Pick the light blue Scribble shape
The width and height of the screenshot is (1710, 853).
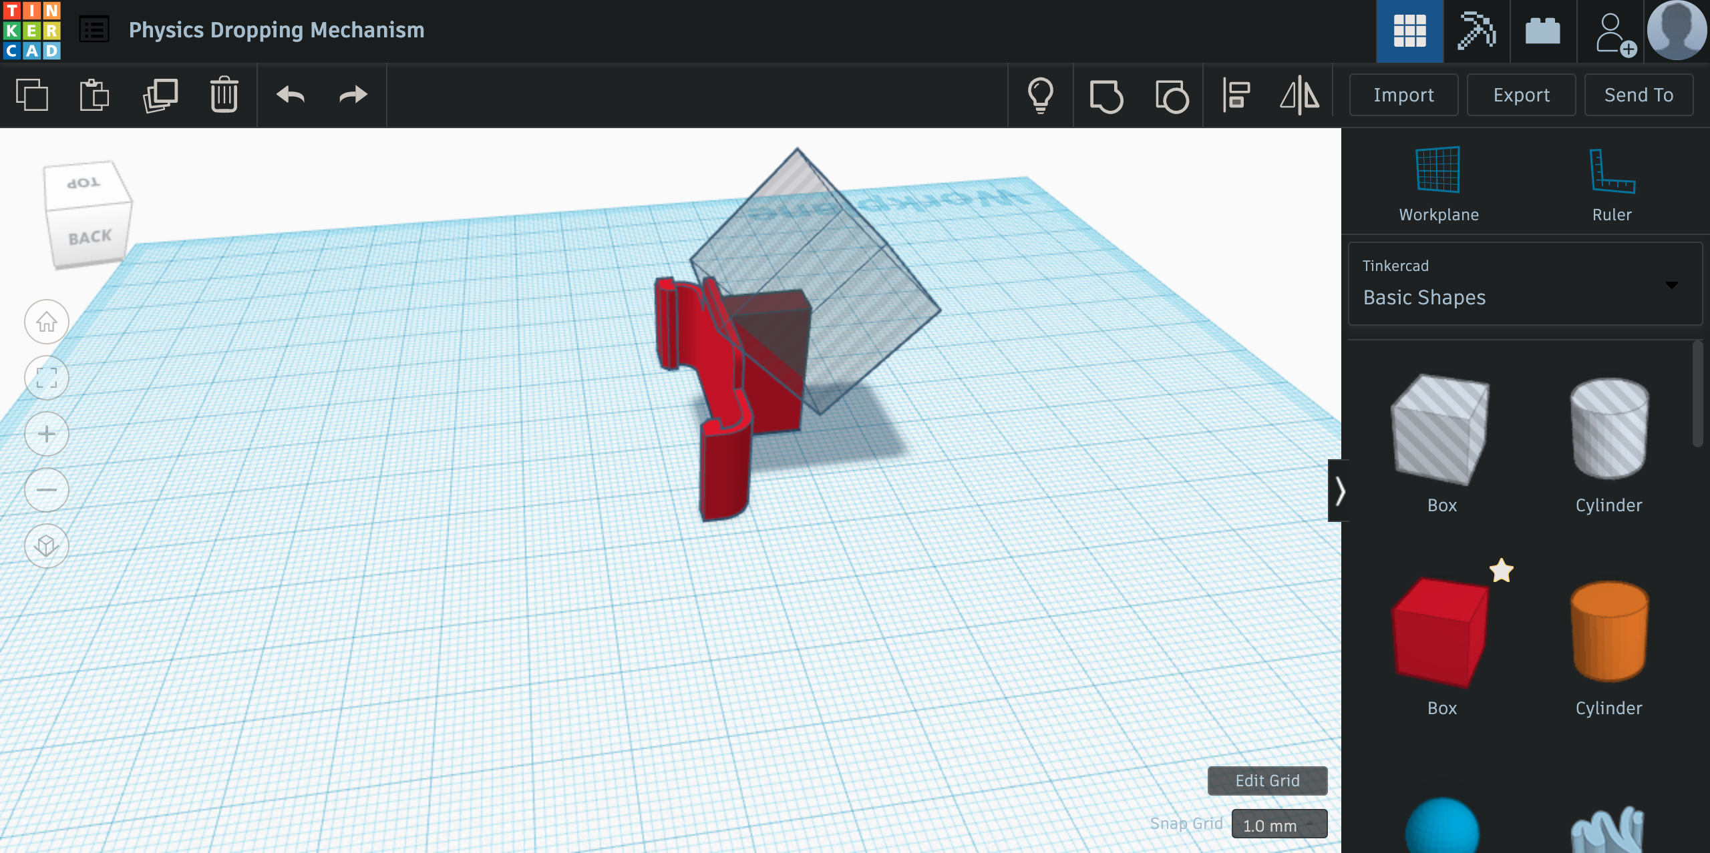click(x=1608, y=830)
